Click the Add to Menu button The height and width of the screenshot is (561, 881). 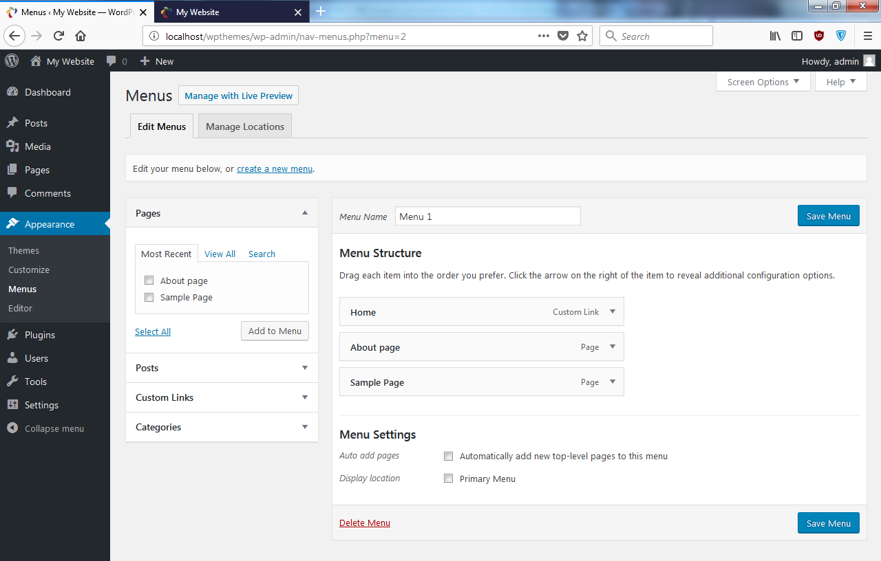pyautogui.click(x=275, y=331)
